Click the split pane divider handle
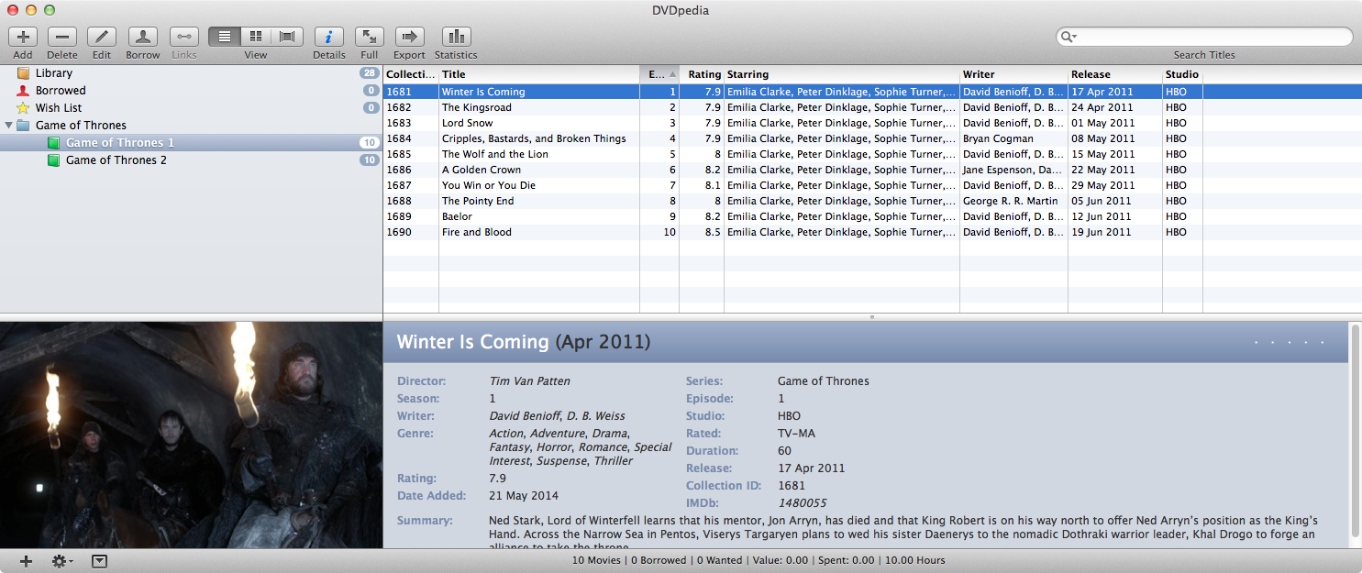 click(871, 317)
